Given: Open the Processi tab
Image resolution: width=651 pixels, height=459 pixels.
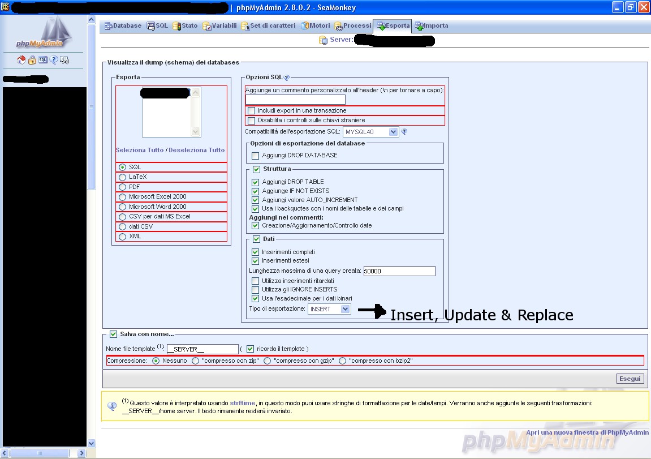Looking at the screenshot, I should 353,26.
